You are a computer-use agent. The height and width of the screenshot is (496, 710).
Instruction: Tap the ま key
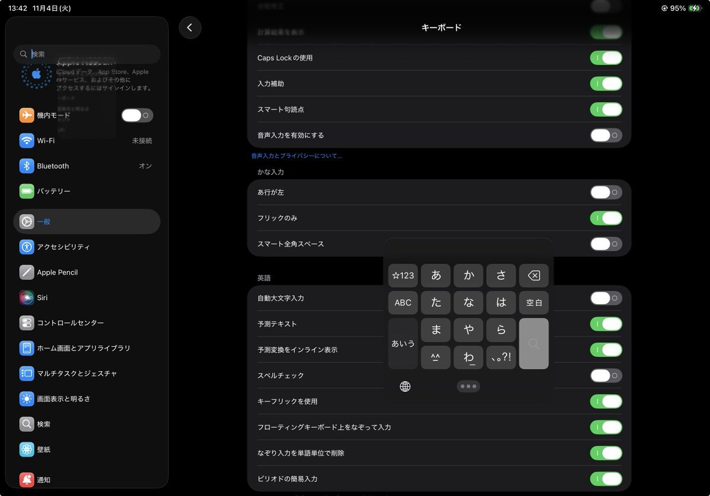coord(436,330)
